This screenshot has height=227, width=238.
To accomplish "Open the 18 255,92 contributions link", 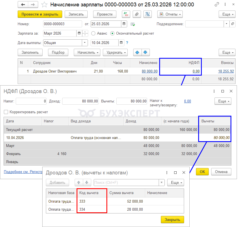I will point(226,71).
